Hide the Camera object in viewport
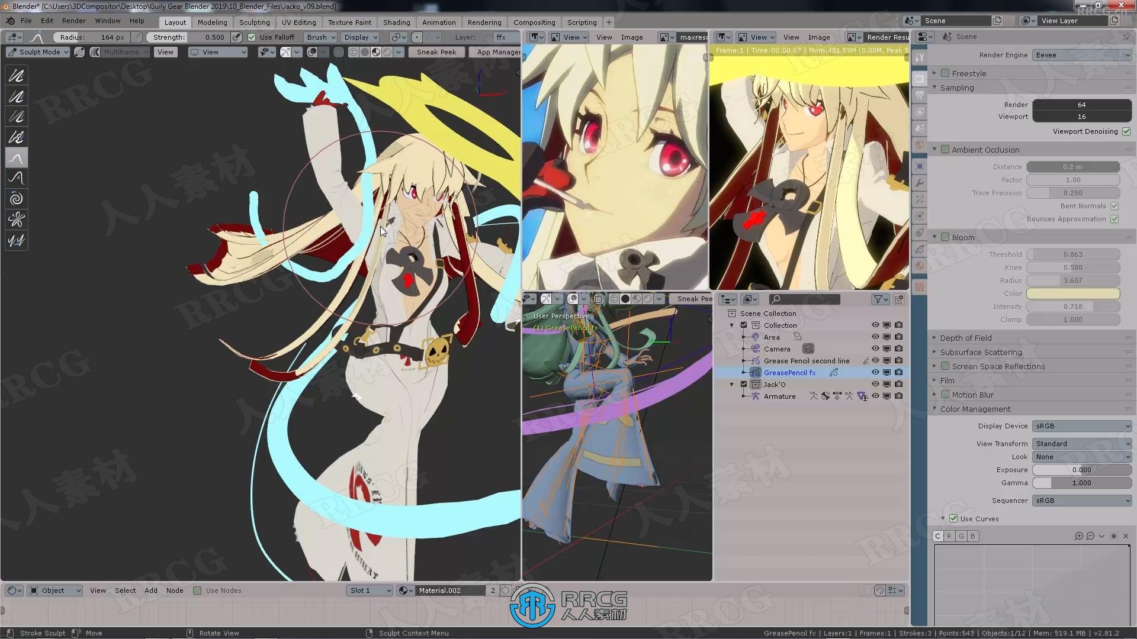1137x639 pixels. point(875,348)
